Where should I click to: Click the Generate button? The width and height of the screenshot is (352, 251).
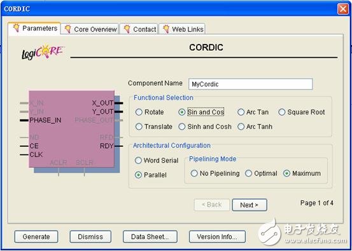point(36,236)
